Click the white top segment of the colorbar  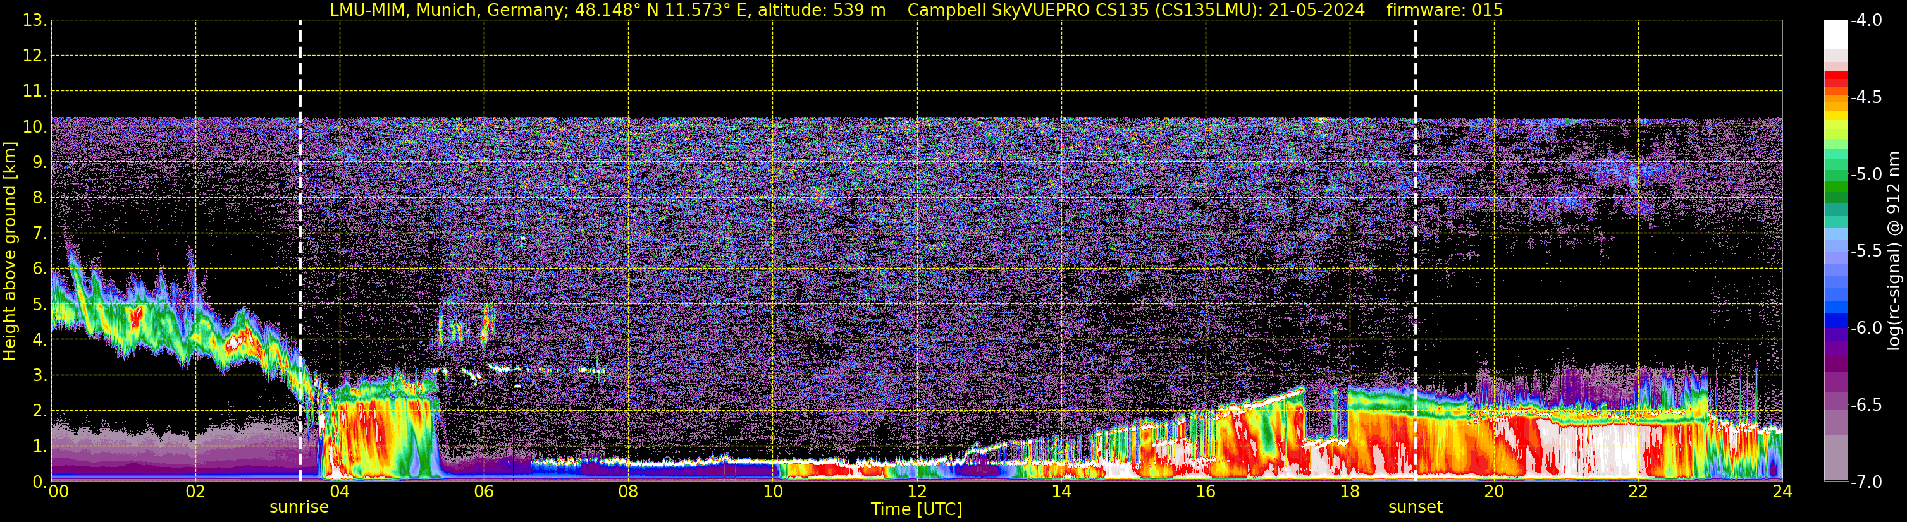coord(1836,34)
